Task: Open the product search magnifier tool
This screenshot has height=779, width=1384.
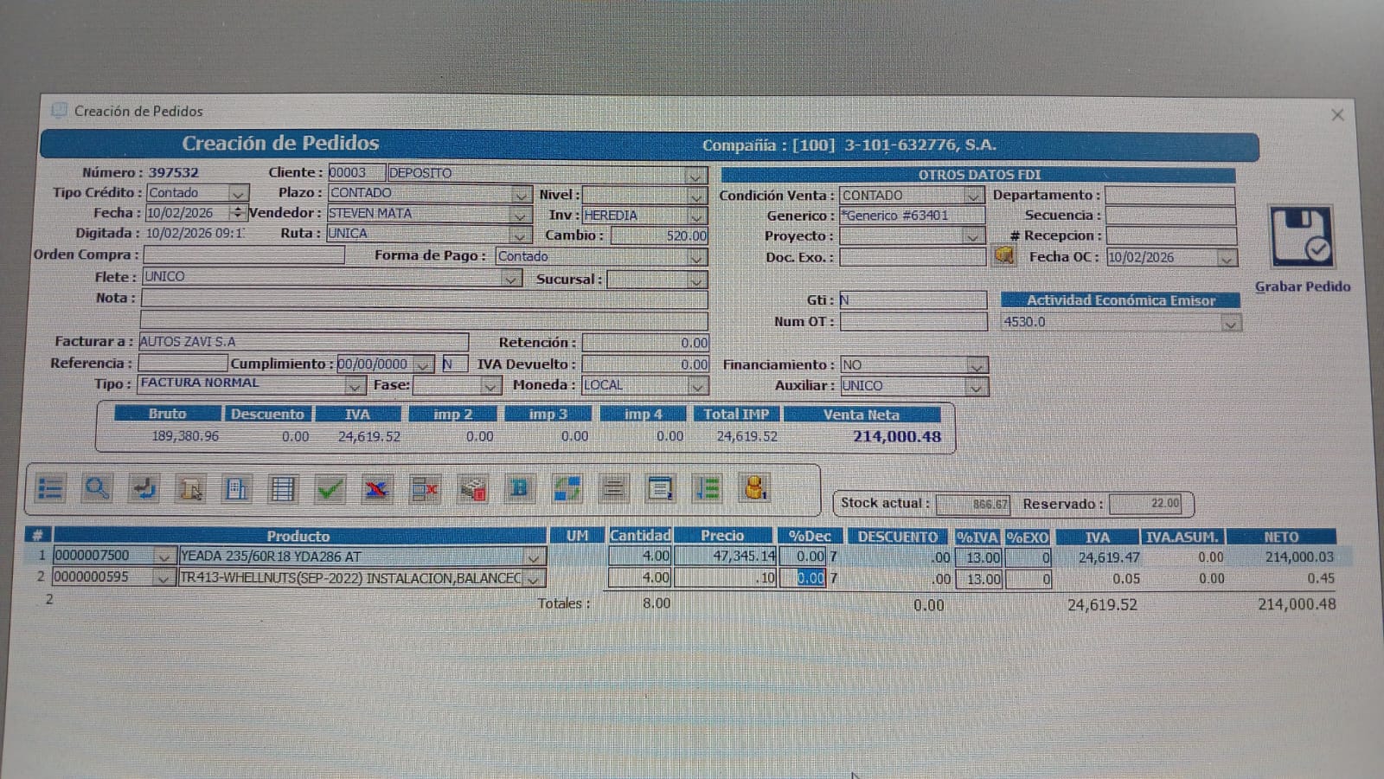Action: (x=98, y=487)
